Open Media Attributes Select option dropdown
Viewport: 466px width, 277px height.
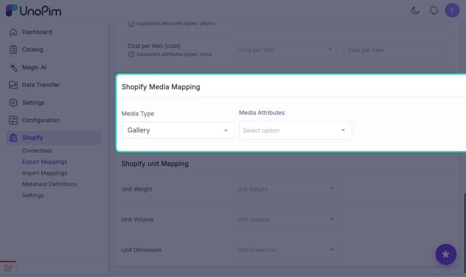[296, 131]
